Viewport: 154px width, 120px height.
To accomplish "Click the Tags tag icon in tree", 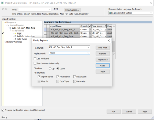I will [x=15, y=33].
